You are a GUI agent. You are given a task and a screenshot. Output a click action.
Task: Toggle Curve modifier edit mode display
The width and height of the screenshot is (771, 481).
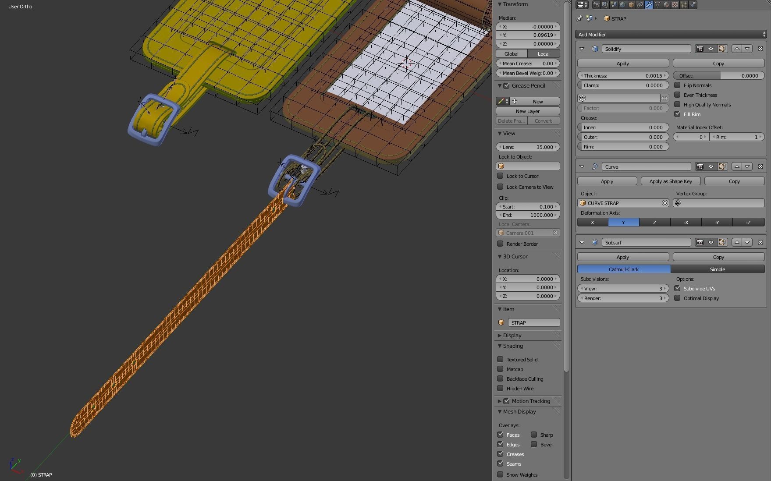722,166
